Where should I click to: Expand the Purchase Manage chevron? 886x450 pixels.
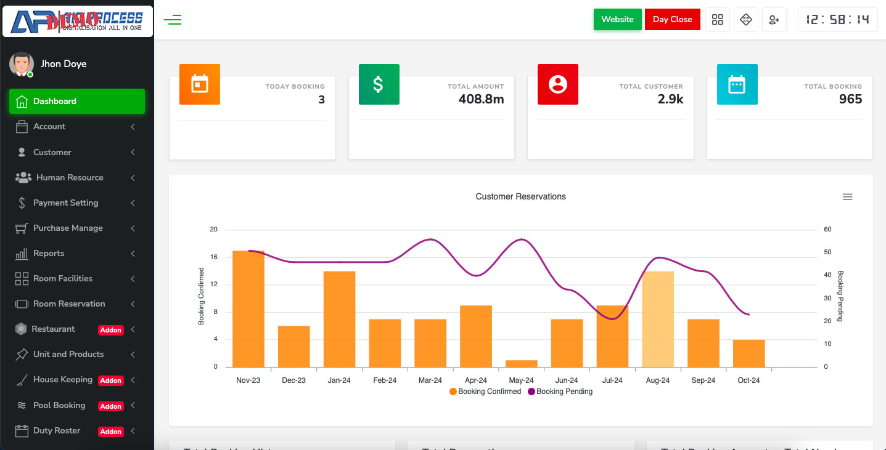click(133, 228)
